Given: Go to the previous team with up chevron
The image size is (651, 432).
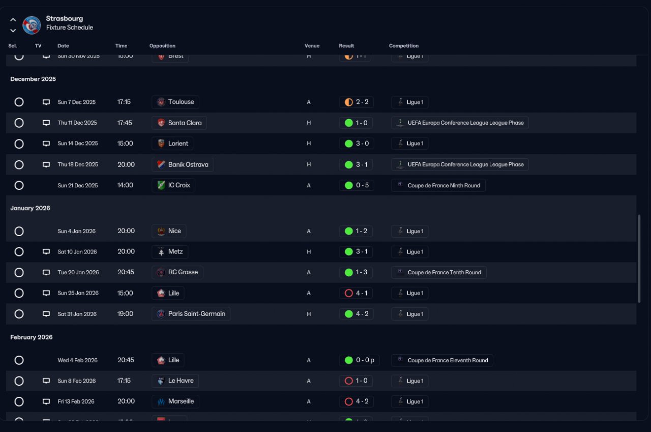Looking at the screenshot, I should coord(13,20).
